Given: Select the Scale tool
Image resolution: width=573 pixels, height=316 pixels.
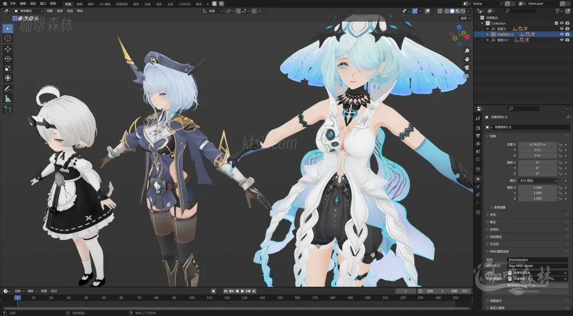Looking at the screenshot, I should tap(8, 68).
